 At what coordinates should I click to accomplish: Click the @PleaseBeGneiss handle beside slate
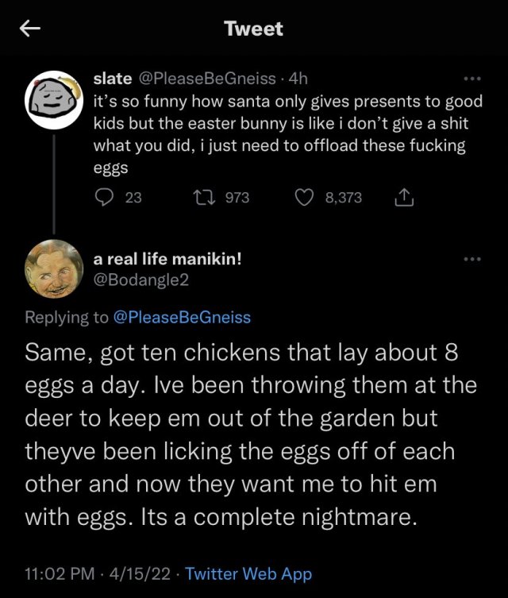208,78
